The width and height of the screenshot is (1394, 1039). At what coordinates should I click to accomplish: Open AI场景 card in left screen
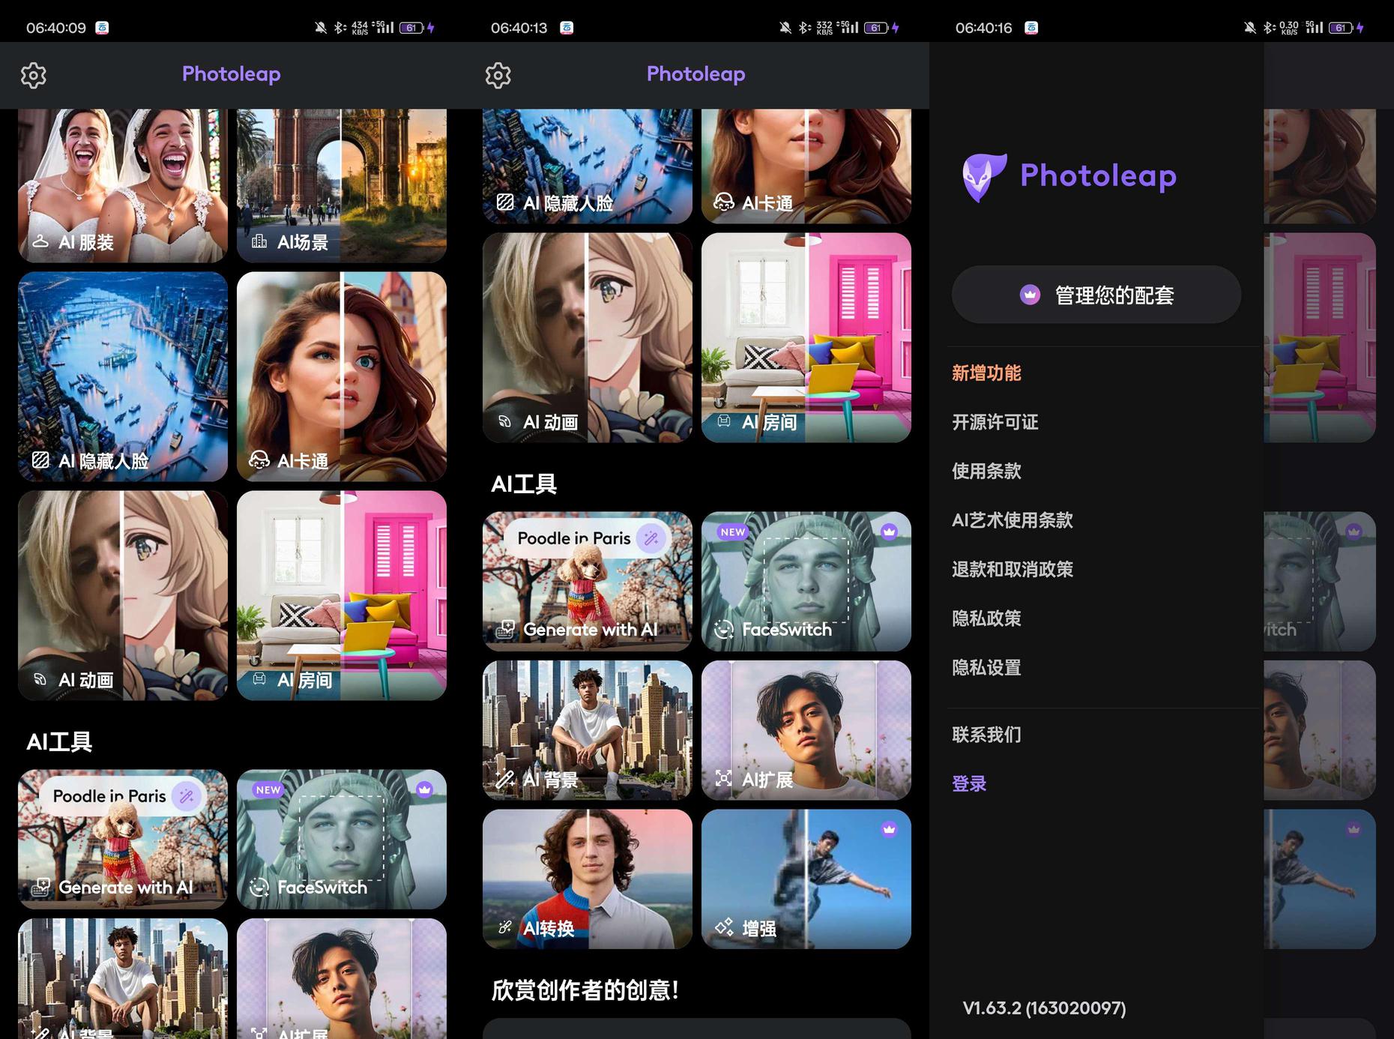click(342, 185)
